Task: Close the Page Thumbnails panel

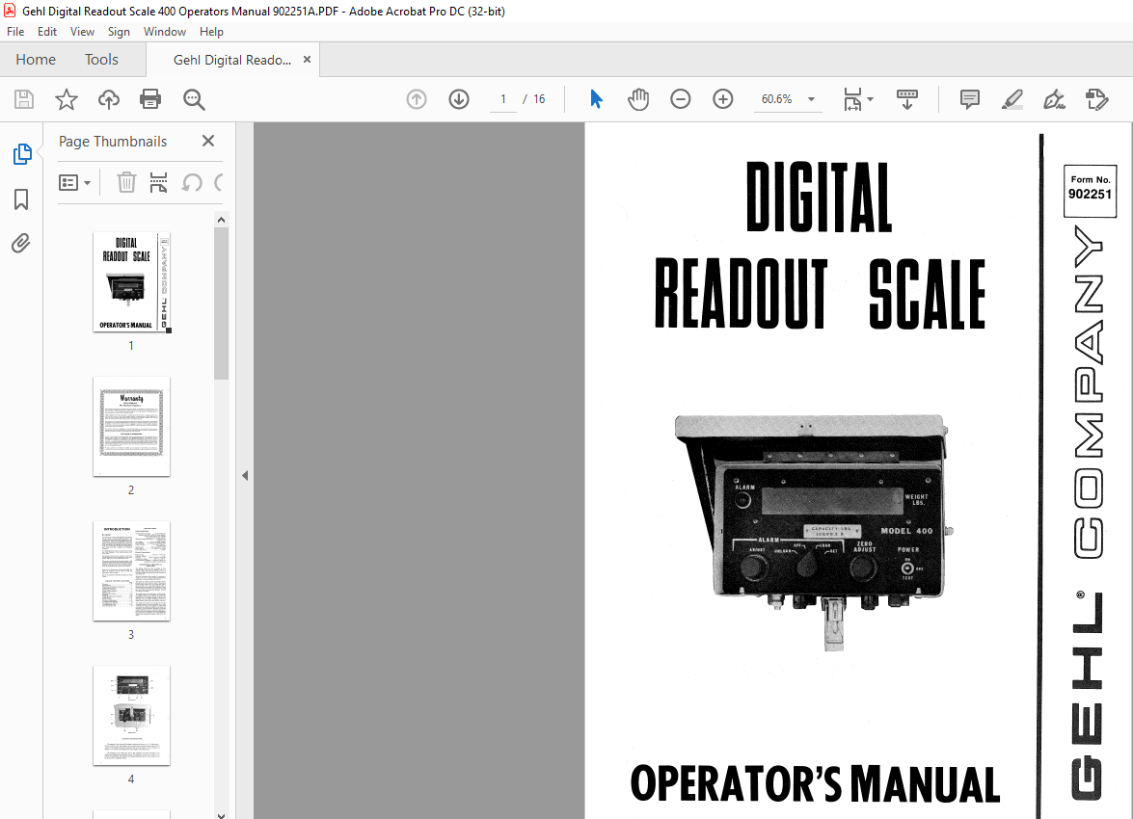Action: point(207,142)
